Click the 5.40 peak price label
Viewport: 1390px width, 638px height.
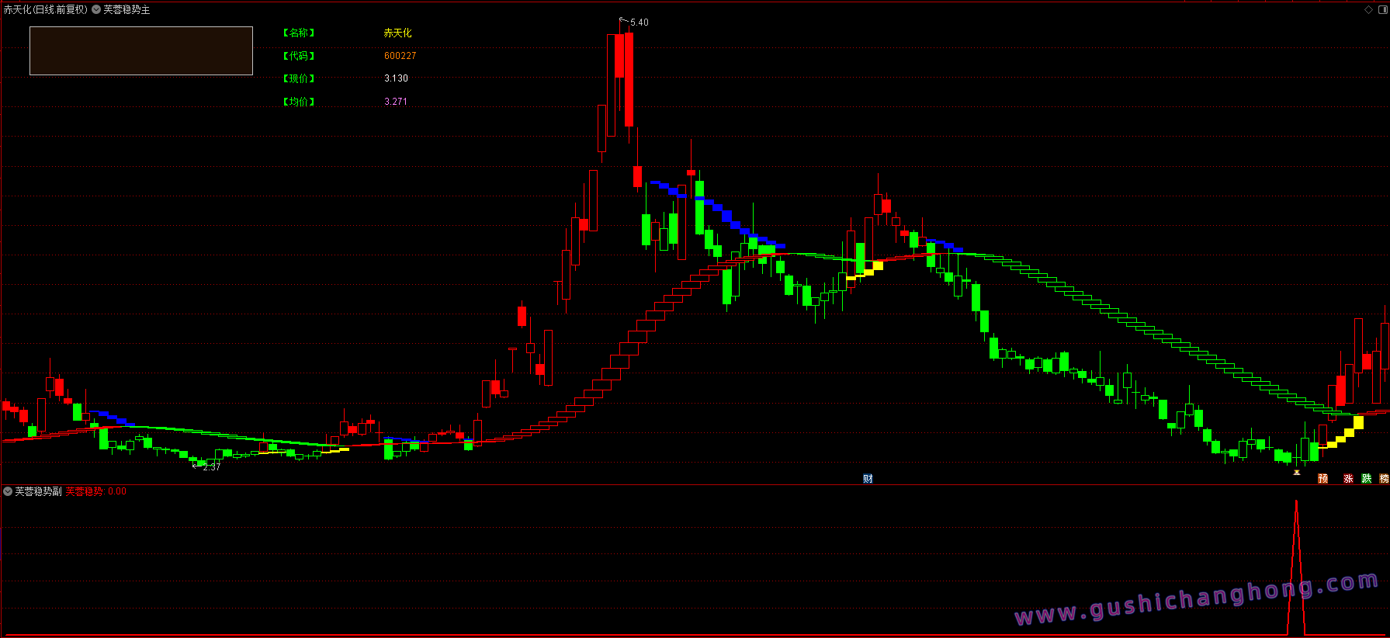point(640,23)
